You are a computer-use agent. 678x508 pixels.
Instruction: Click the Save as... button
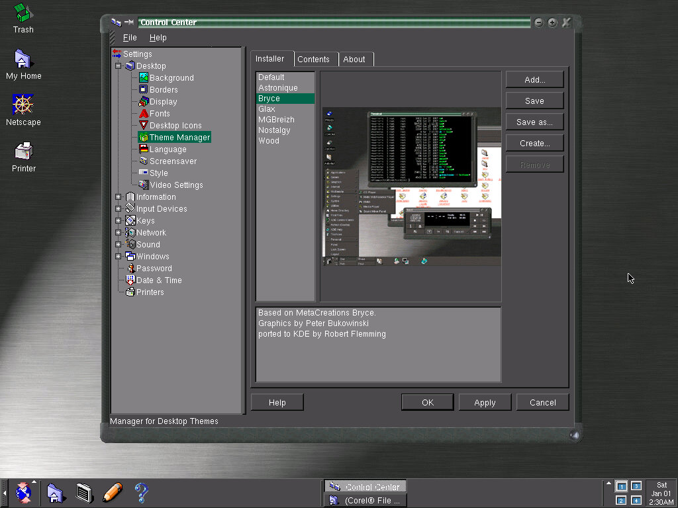coord(534,122)
